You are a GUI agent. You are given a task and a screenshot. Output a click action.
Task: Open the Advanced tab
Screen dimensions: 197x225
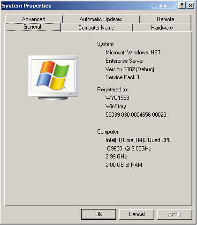[x=34, y=19]
